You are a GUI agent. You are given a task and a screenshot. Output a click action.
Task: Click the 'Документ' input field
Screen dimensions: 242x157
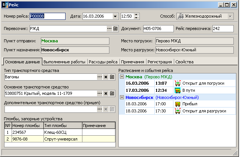[158, 28]
